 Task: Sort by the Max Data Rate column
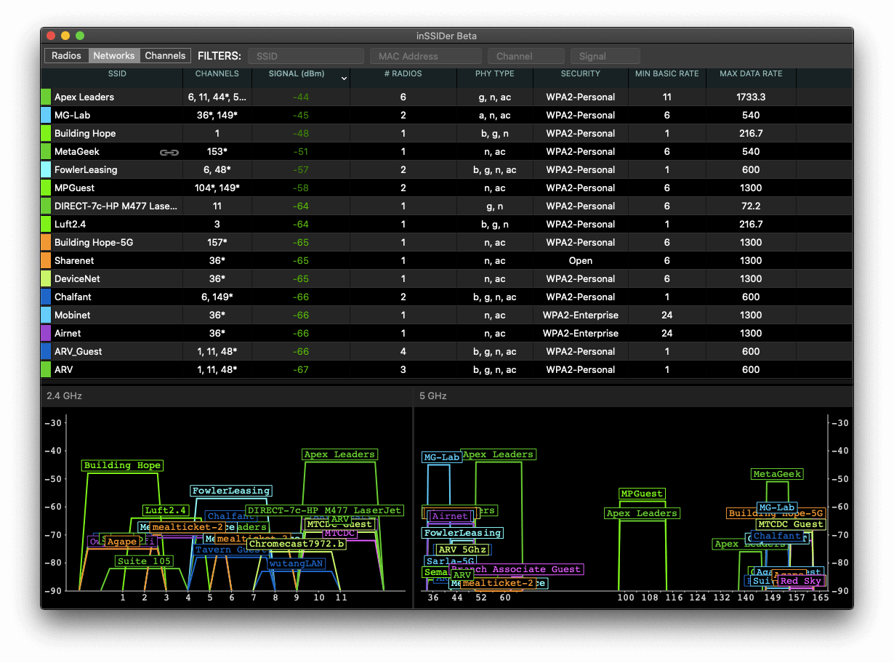coord(750,73)
